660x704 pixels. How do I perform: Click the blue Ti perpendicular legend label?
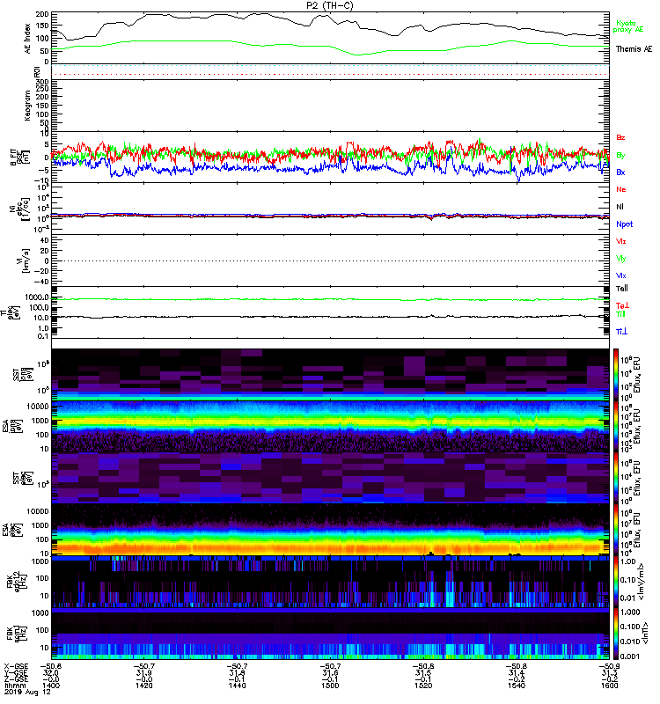pyautogui.click(x=621, y=332)
